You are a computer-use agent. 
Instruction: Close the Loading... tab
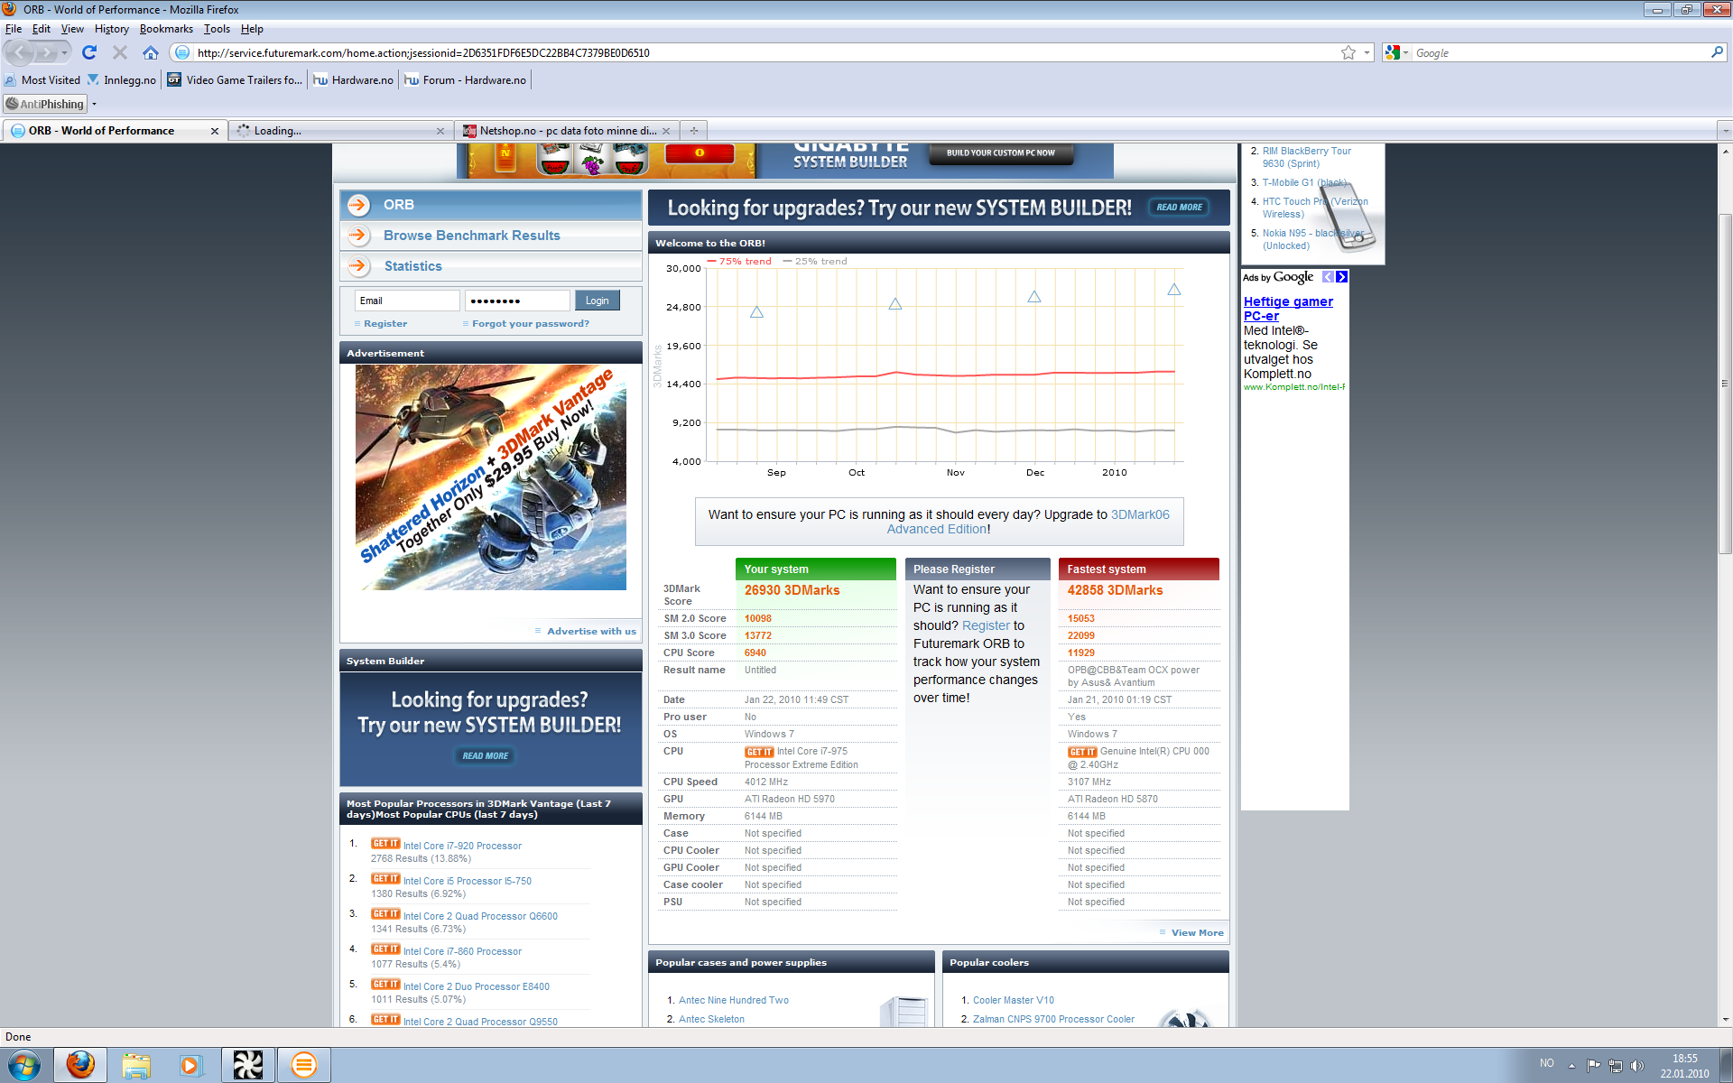click(440, 131)
